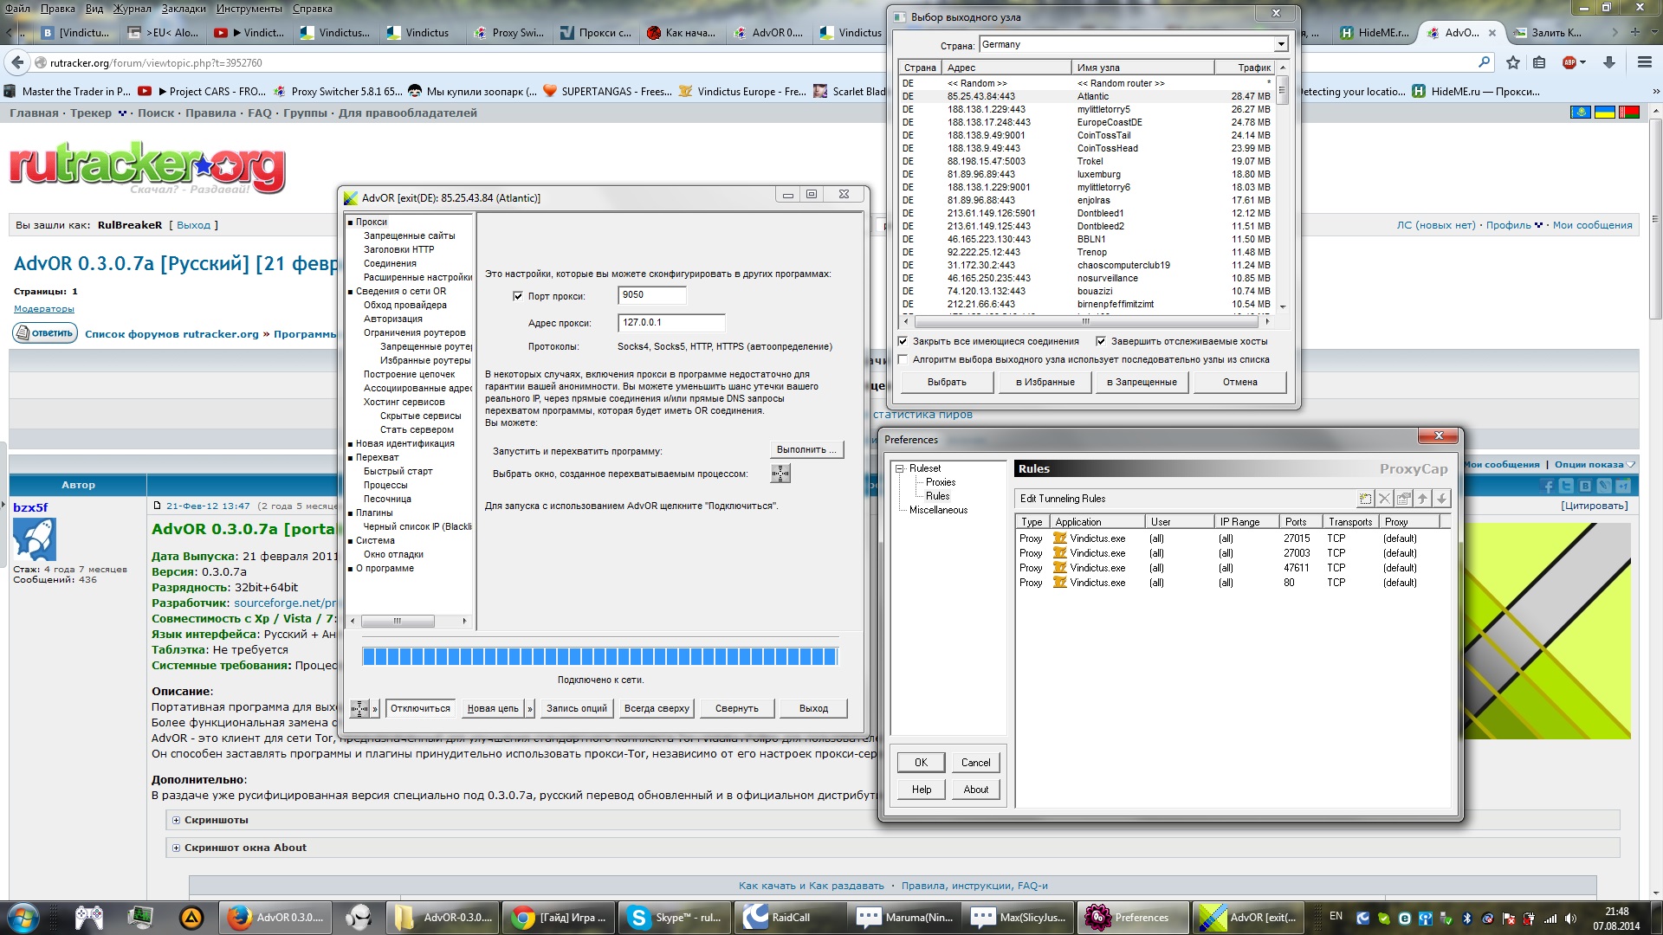This screenshot has height=935, width=1663.
Task: Go back with the browser back arrow
Action: point(17,62)
